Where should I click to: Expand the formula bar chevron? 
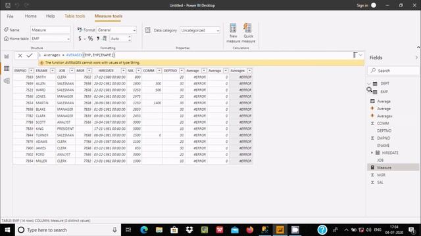tap(360, 55)
